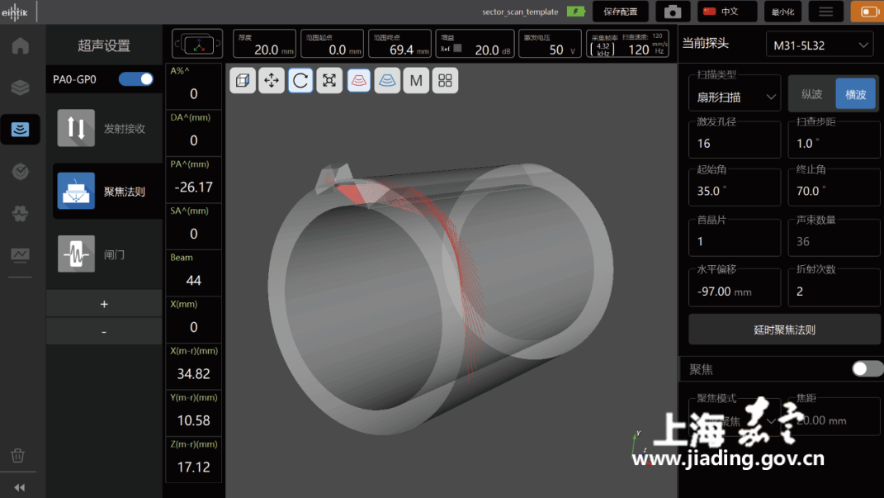Click the red sector scan icon

(358, 80)
